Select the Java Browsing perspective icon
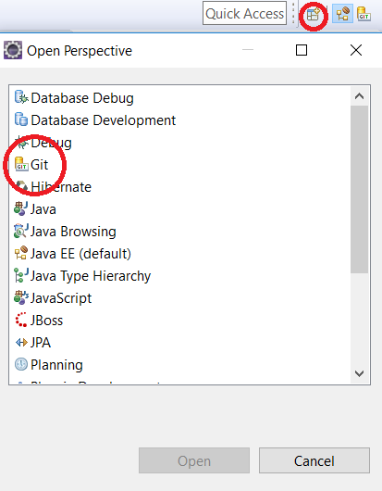The image size is (382, 491). 21,232
